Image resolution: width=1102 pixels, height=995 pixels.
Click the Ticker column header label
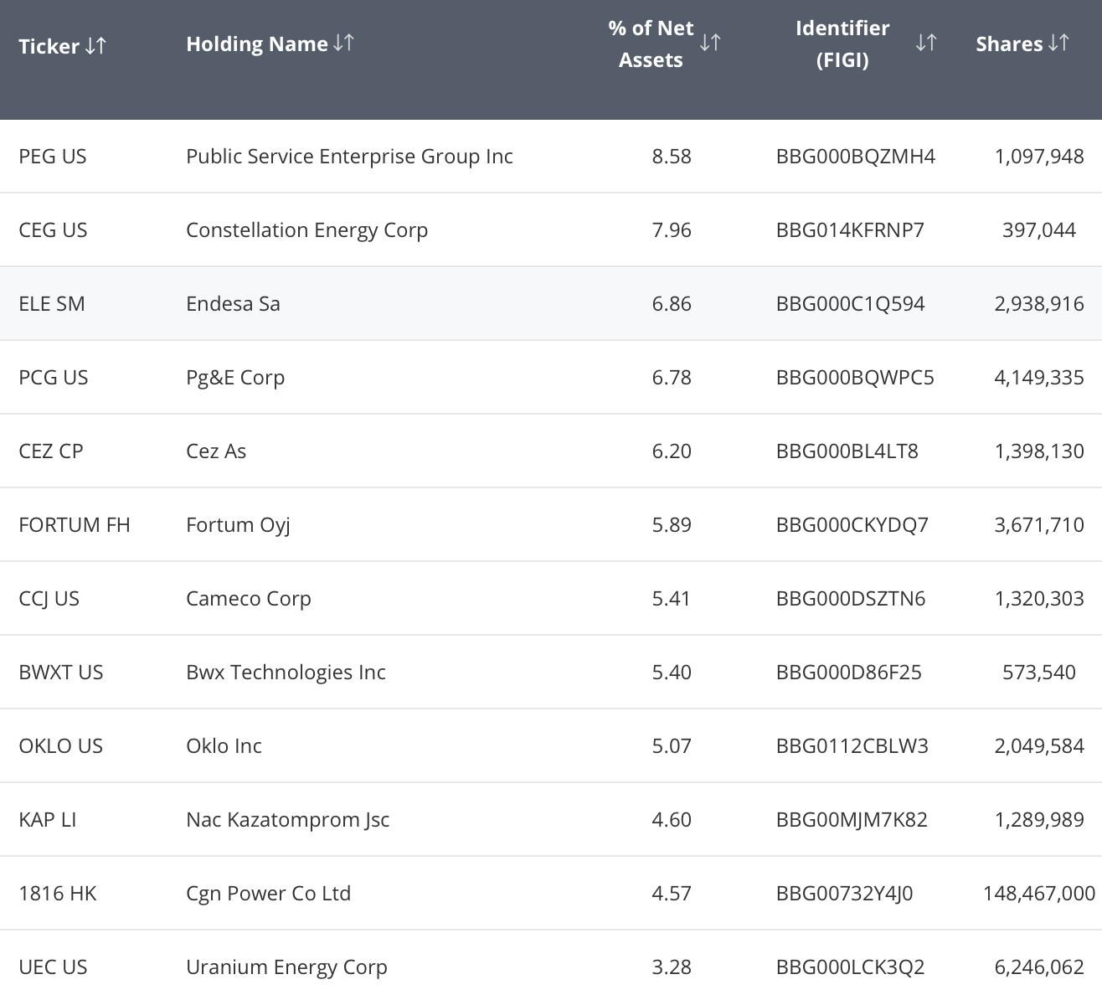(49, 45)
